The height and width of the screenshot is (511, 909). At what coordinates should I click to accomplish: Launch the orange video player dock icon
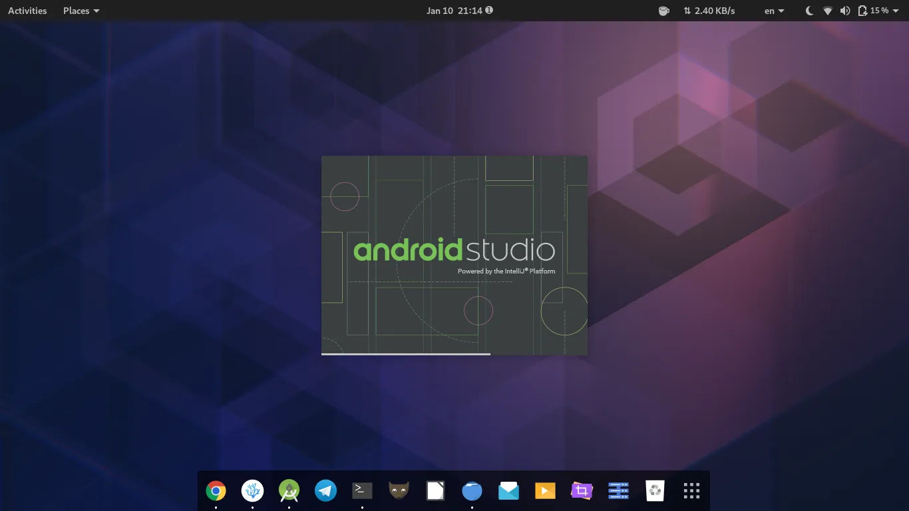pos(545,491)
